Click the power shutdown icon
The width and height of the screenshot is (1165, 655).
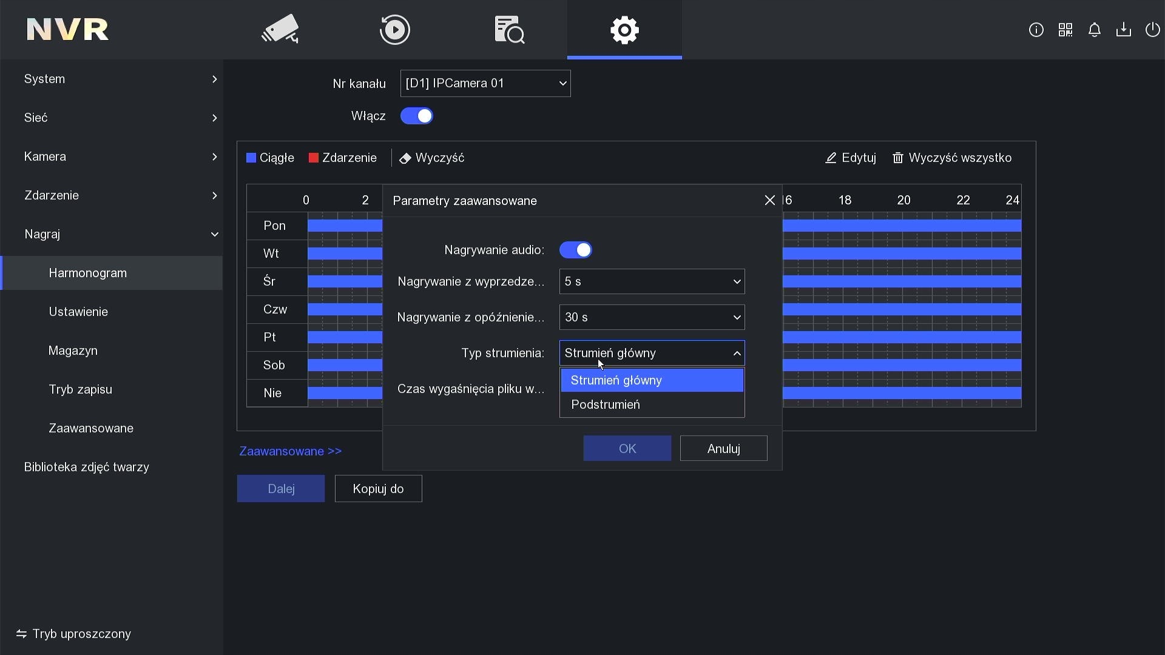(1152, 30)
